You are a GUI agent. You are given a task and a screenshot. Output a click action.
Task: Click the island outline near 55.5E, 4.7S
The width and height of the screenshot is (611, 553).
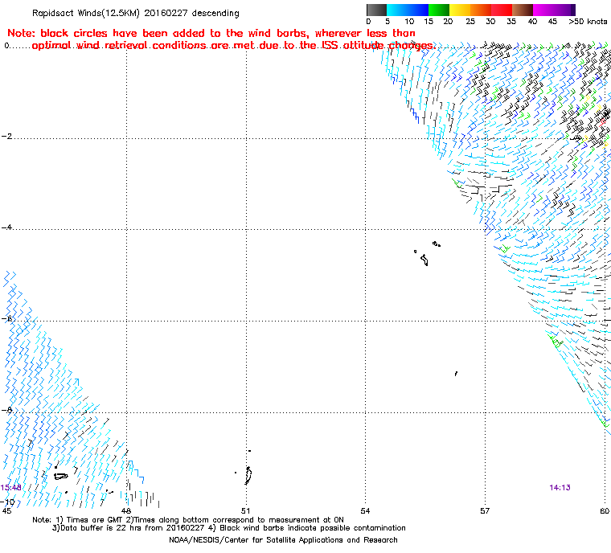coord(424,260)
